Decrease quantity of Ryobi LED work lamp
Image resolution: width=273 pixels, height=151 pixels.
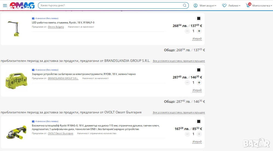187,31
